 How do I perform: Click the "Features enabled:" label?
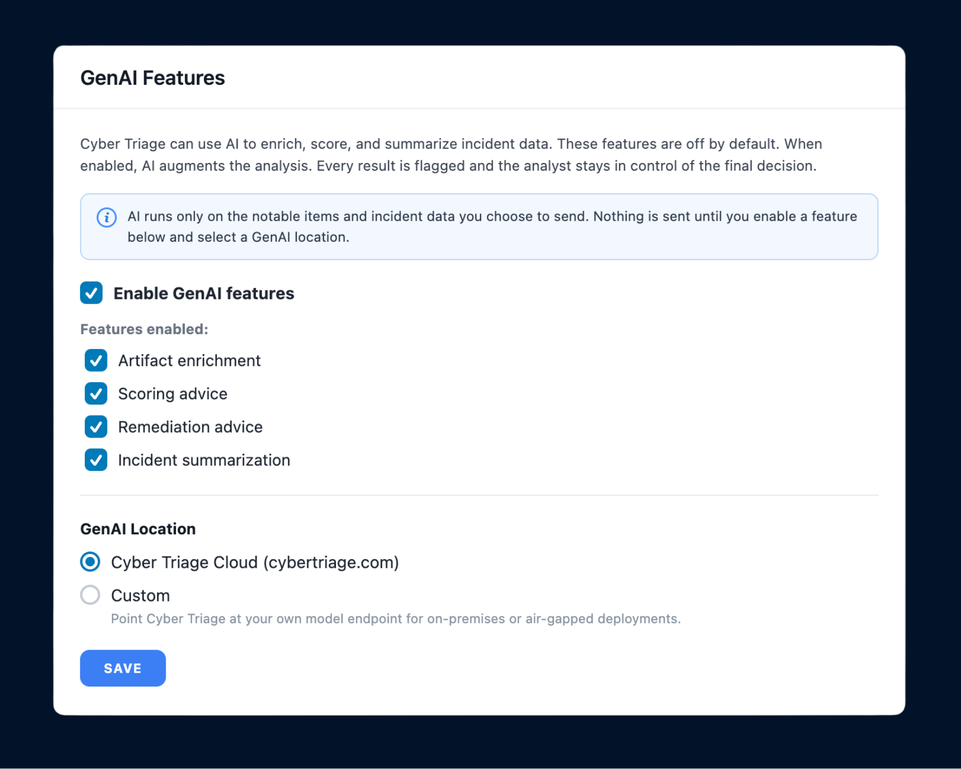click(x=144, y=329)
